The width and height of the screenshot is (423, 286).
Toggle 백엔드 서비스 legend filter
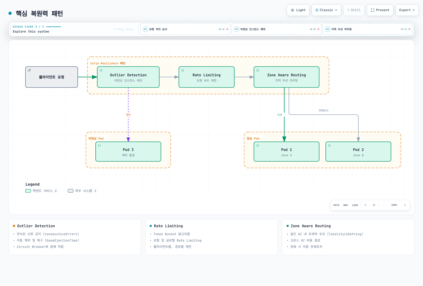pyautogui.click(x=42, y=191)
